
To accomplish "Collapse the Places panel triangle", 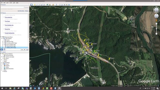I will pos(1,13).
